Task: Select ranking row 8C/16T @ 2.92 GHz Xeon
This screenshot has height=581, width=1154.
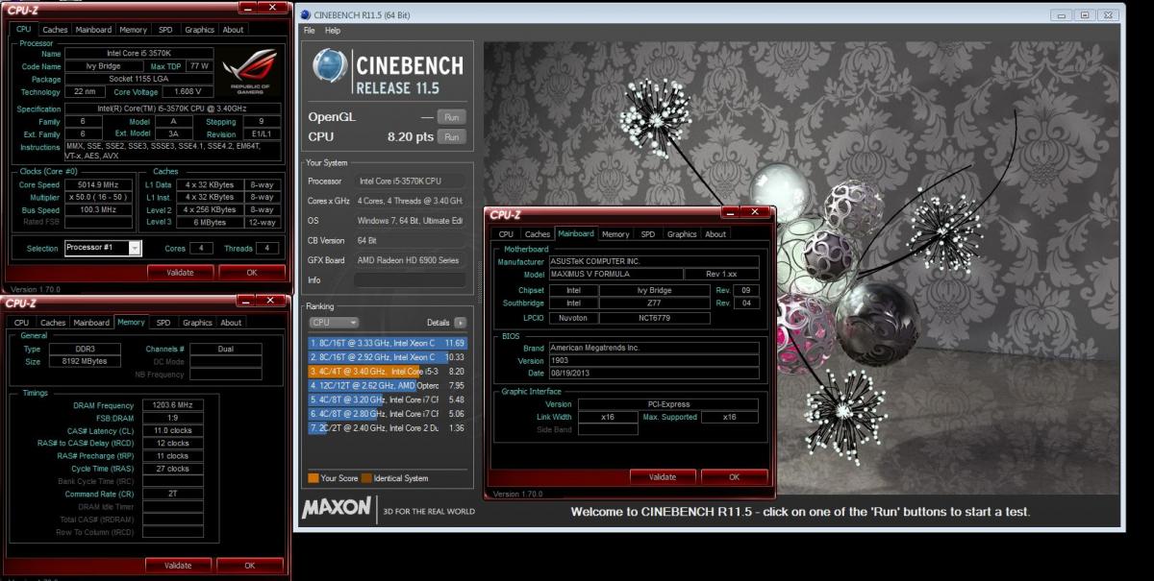Action: (387, 356)
